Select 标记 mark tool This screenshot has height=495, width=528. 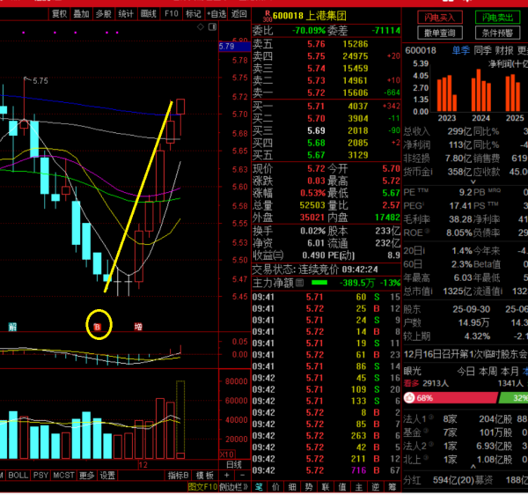point(194,14)
